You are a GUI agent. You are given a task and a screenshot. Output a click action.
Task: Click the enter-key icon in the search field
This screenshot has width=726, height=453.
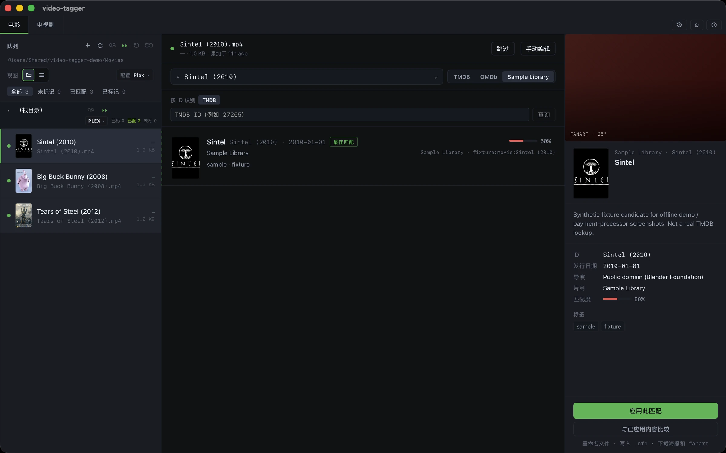coord(436,77)
